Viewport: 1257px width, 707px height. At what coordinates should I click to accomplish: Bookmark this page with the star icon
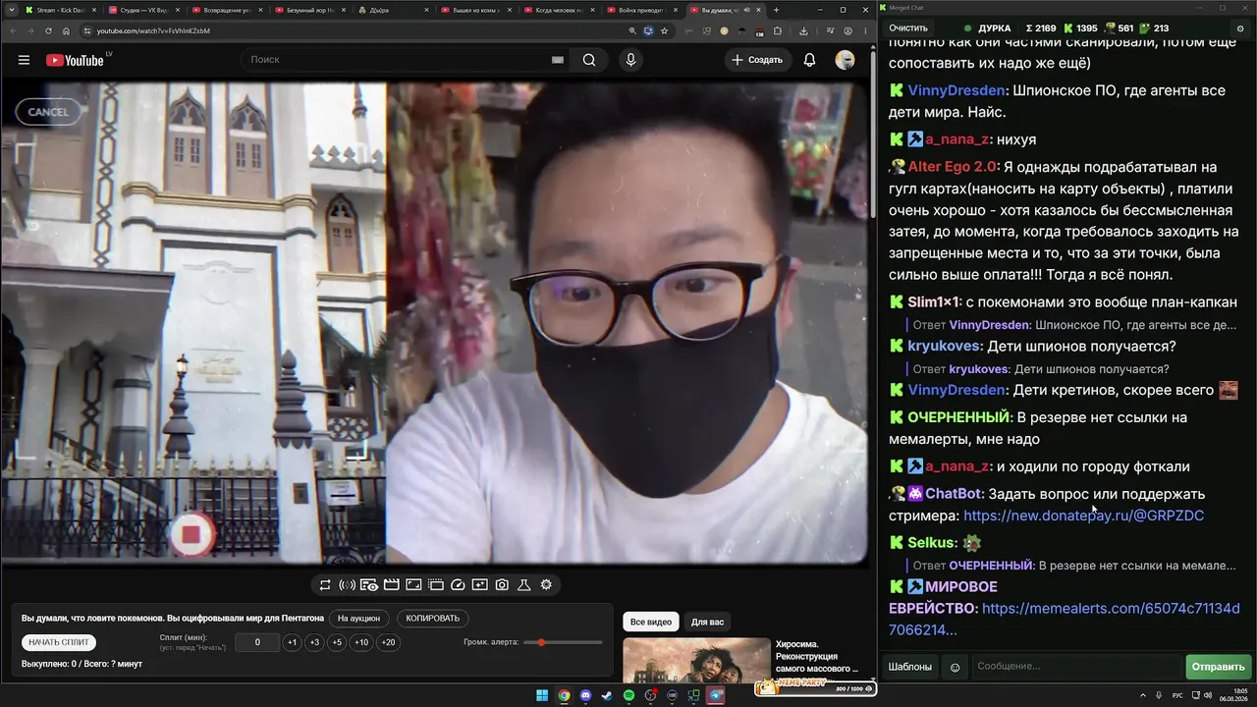(x=665, y=30)
